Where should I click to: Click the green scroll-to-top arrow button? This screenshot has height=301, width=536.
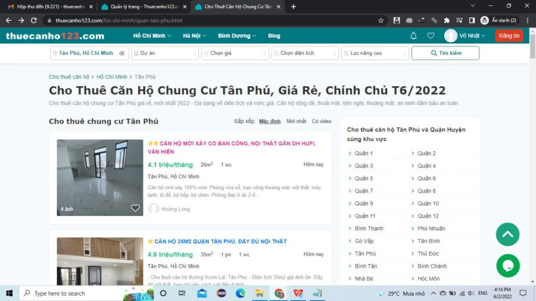click(x=507, y=234)
